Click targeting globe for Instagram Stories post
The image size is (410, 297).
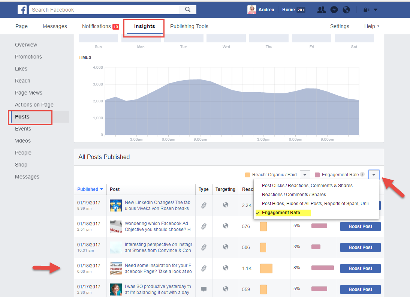(225, 247)
